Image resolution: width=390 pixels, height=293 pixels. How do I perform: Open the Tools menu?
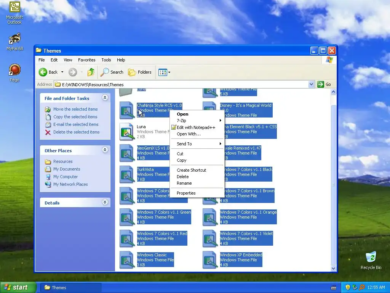click(x=106, y=60)
